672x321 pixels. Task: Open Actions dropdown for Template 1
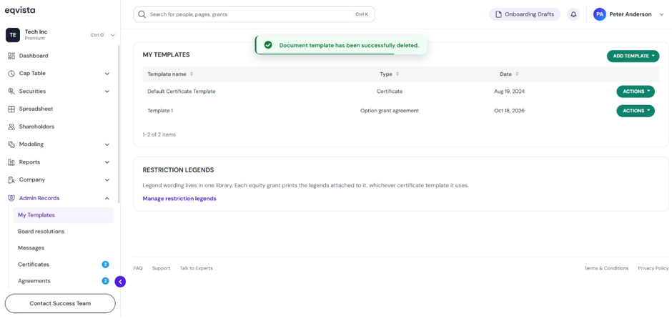point(636,111)
